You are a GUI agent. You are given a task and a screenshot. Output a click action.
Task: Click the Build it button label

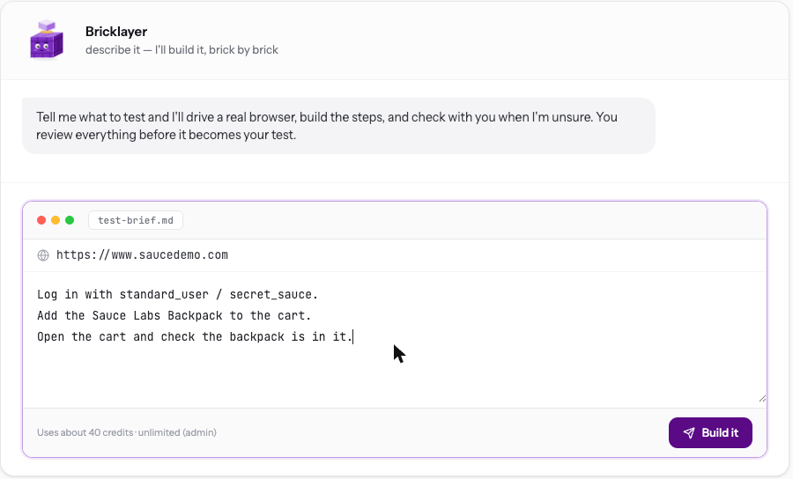pyautogui.click(x=720, y=432)
